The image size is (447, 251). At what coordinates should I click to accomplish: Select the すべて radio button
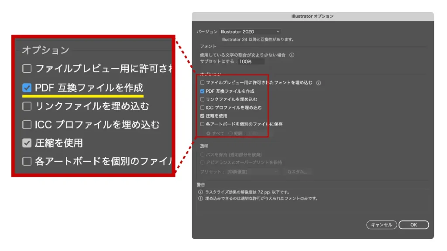point(209,133)
